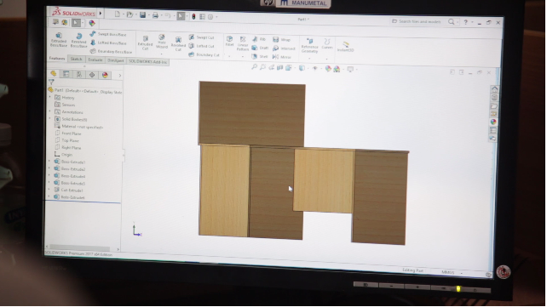Screen dimensions: 547x307
Task: Click the Save icon in top toolbar
Action: 142,14
